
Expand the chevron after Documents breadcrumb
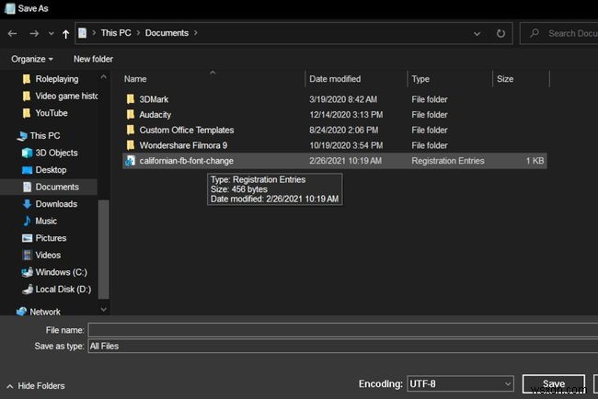coord(196,33)
